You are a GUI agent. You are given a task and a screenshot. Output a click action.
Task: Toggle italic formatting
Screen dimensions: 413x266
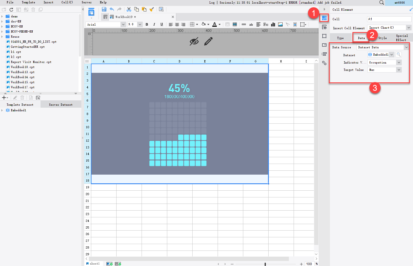point(154,24)
